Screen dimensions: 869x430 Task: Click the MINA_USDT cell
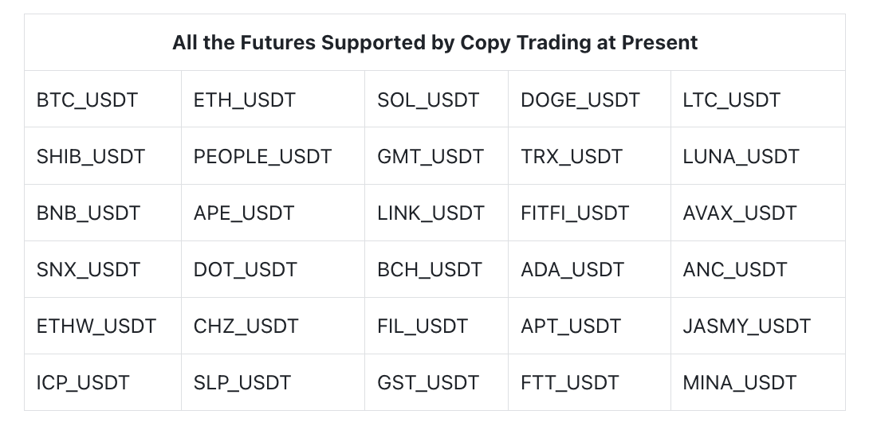point(739,383)
